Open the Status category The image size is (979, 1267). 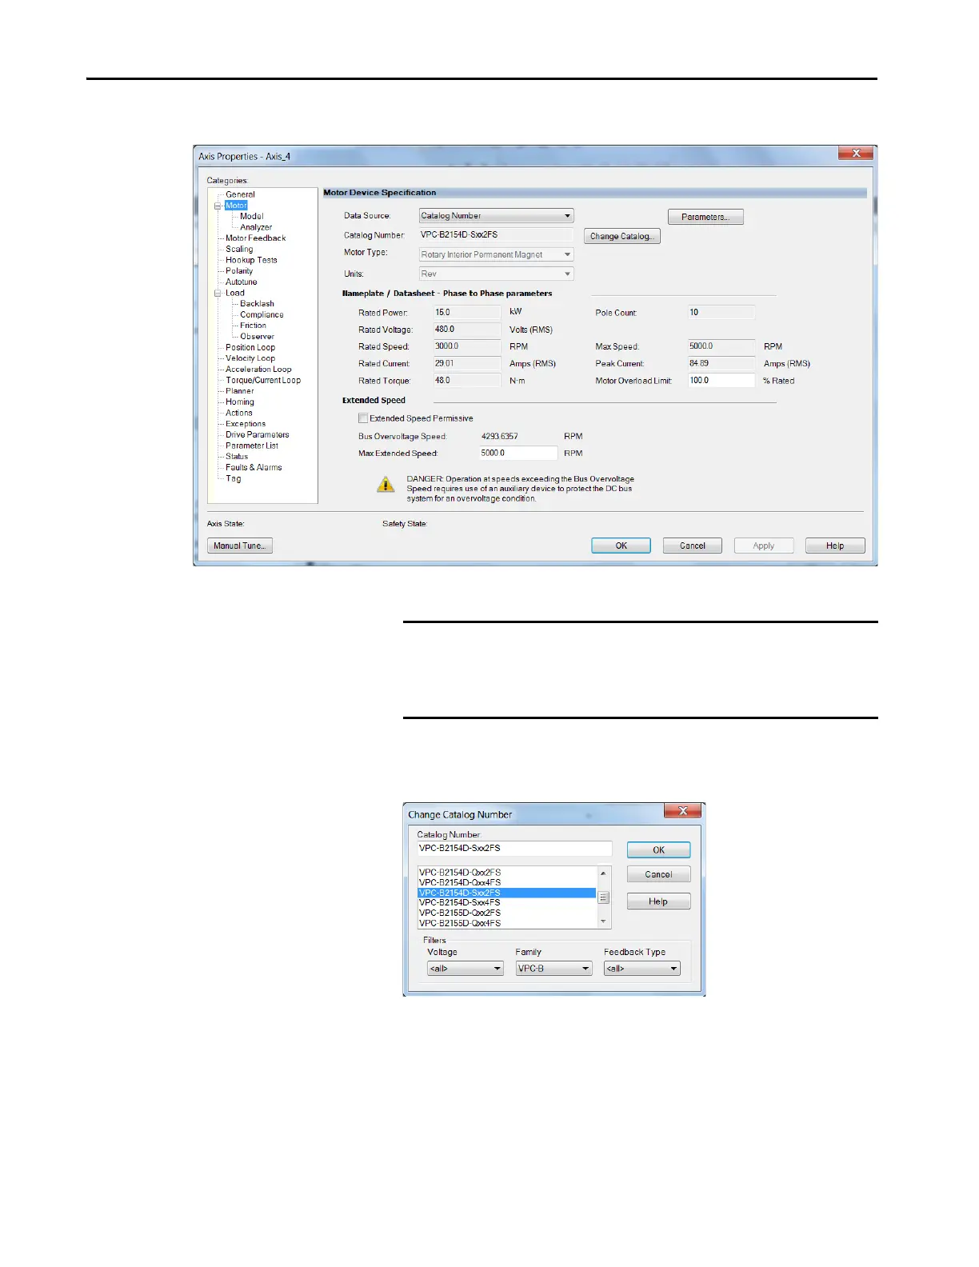coord(236,457)
